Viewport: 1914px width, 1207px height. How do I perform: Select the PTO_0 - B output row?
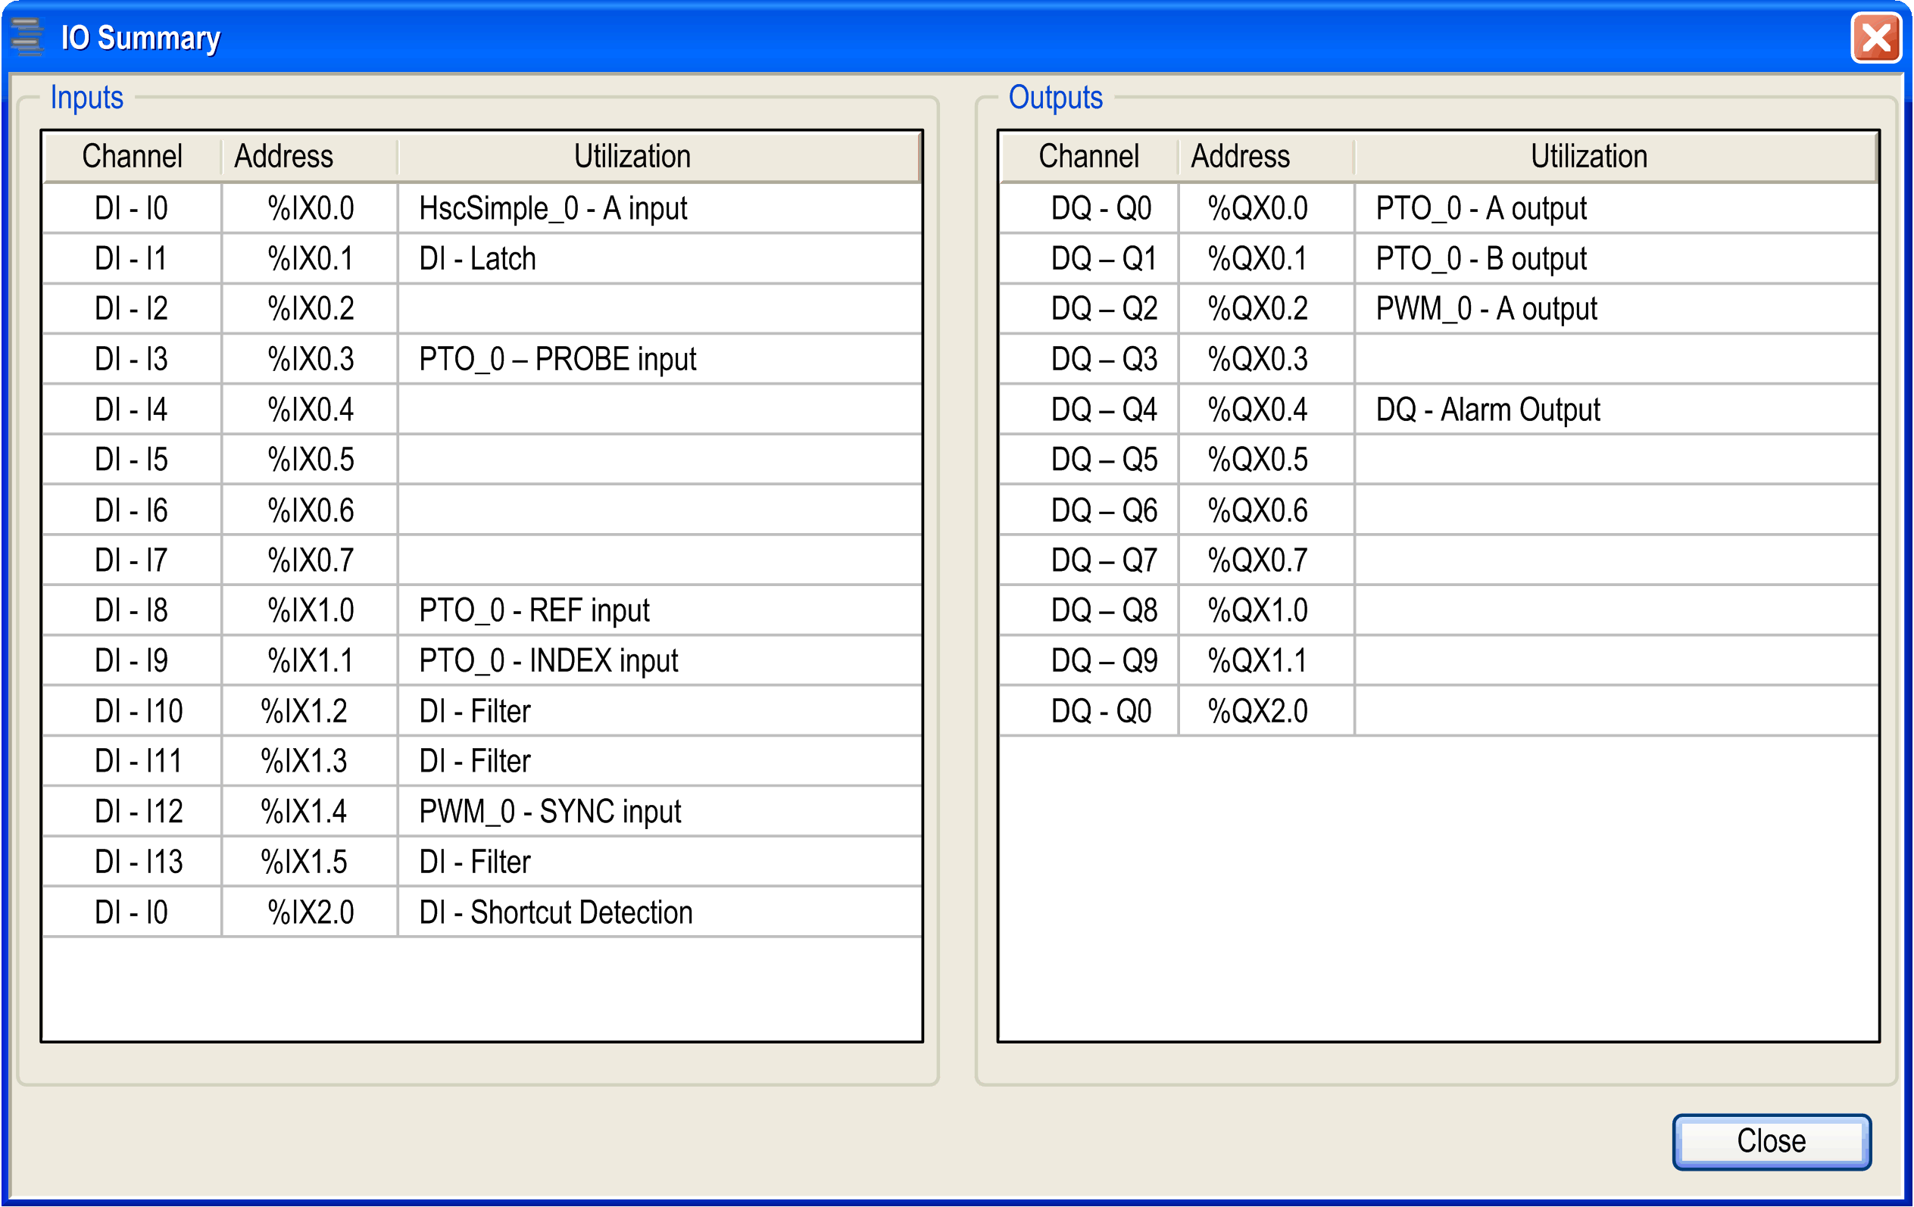click(1480, 259)
